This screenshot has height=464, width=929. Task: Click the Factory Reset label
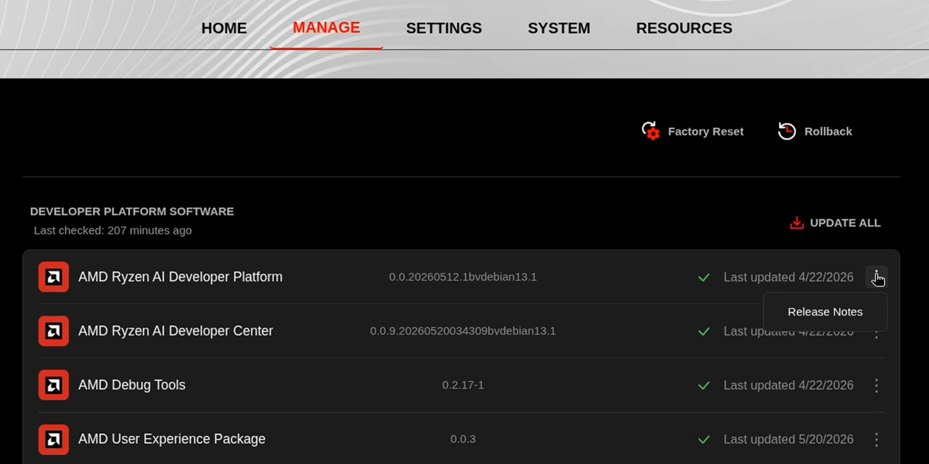click(706, 131)
